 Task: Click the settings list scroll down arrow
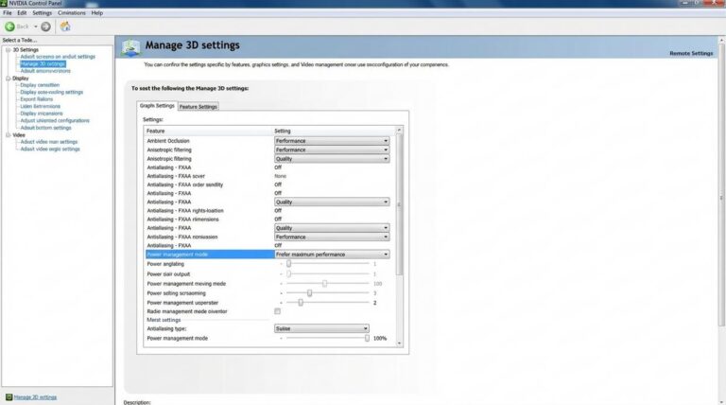coord(399,343)
